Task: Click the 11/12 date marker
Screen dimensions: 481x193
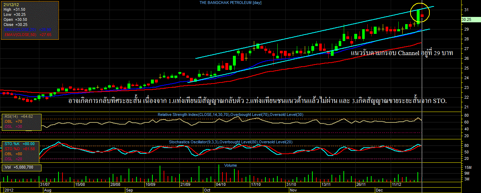Action: click(x=396, y=184)
